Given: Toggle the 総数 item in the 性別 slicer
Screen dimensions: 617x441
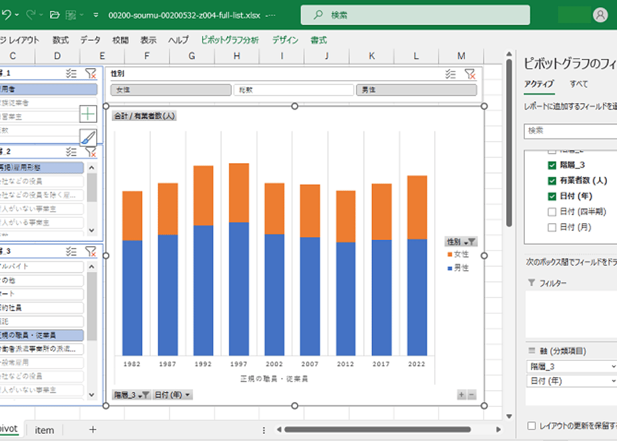Looking at the screenshot, I should pyautogui.click(x=294, y=90).
